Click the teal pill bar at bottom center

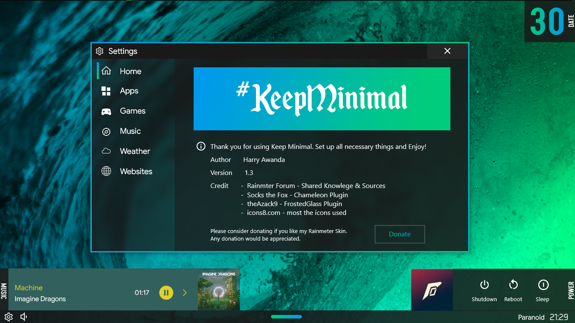pos(286,317)
